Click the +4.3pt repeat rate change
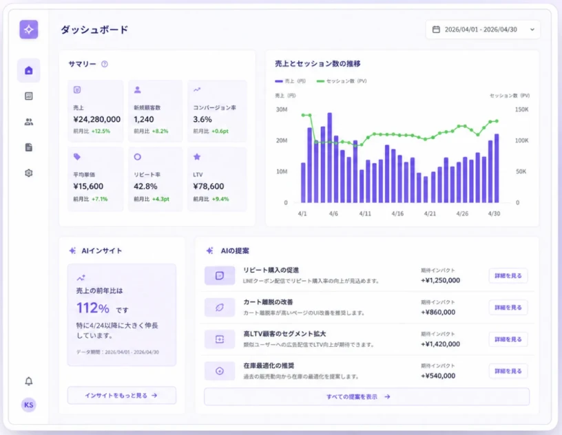Screen dimensions: 562x435 click(160, 199)
